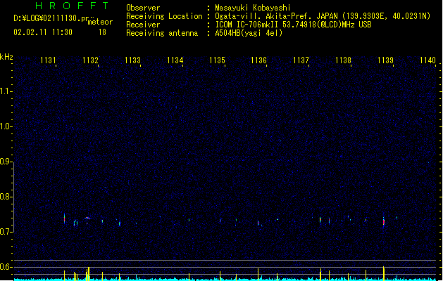Click the 1132 time axis marker
Screen dimensions: 443x281
90,60
